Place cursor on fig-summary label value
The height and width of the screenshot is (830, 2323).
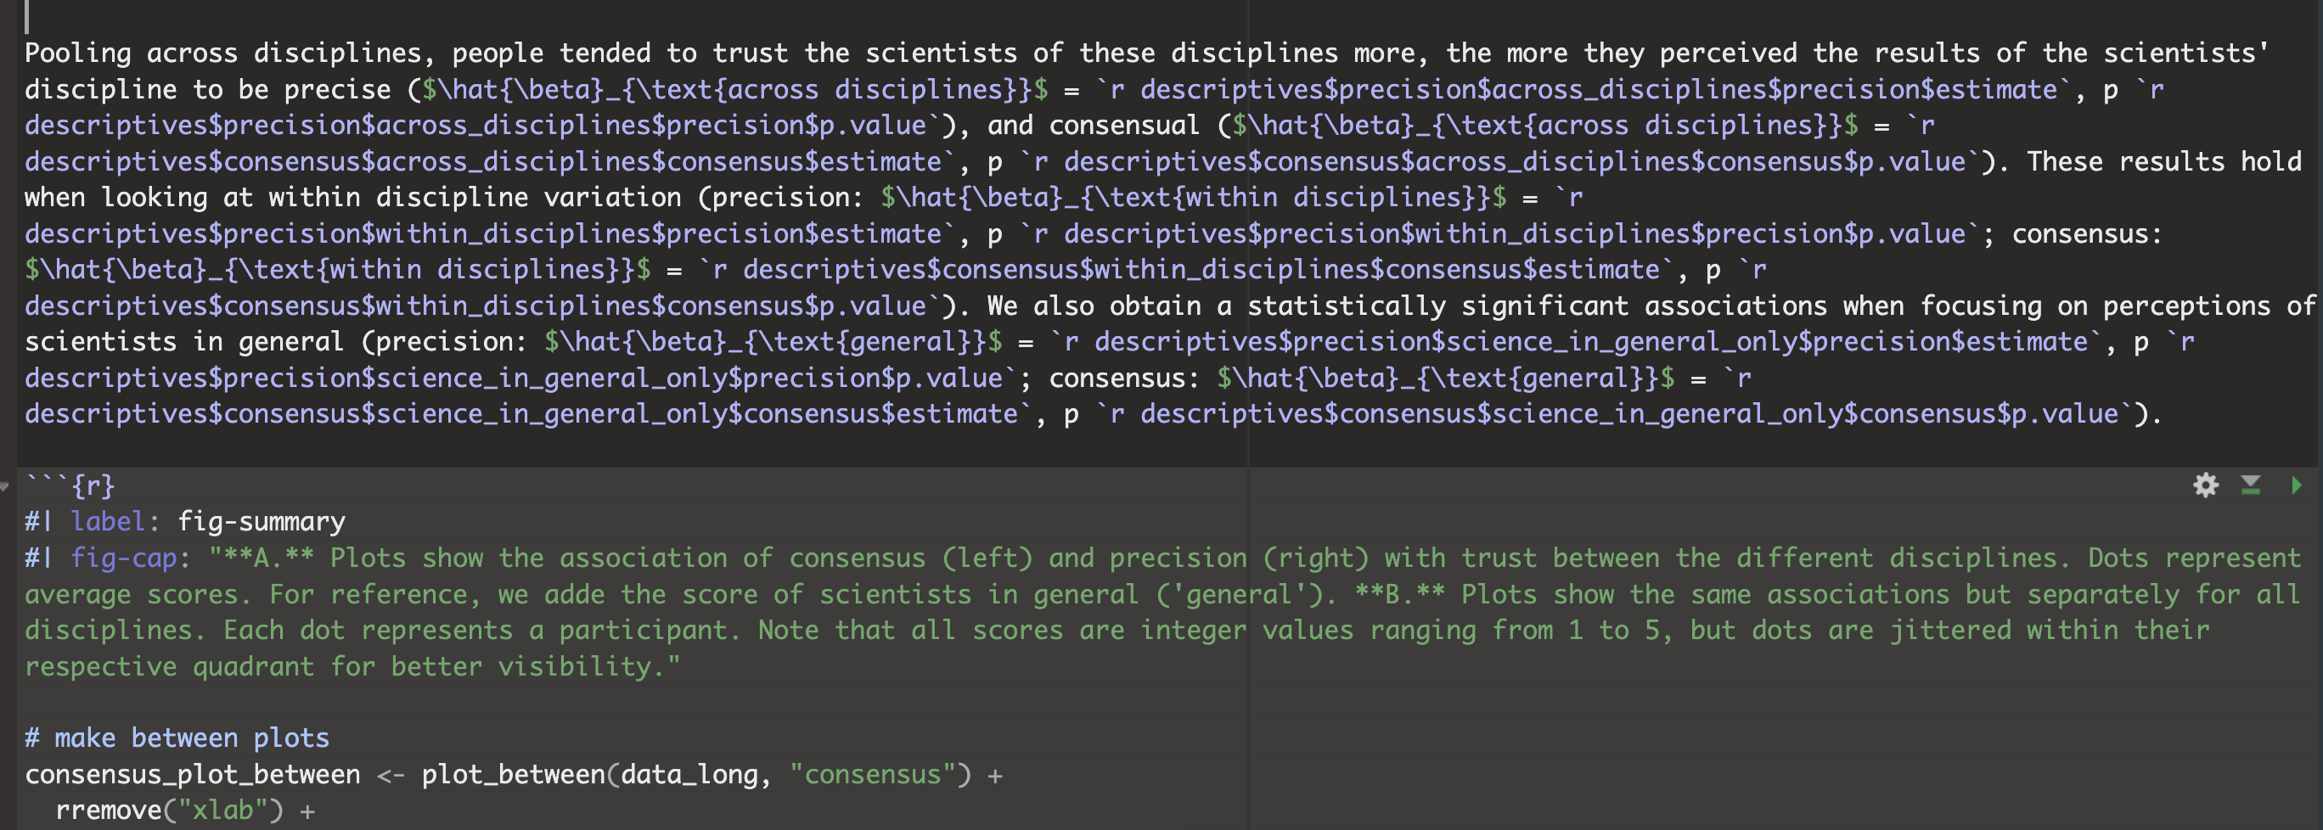coord(262,522)
